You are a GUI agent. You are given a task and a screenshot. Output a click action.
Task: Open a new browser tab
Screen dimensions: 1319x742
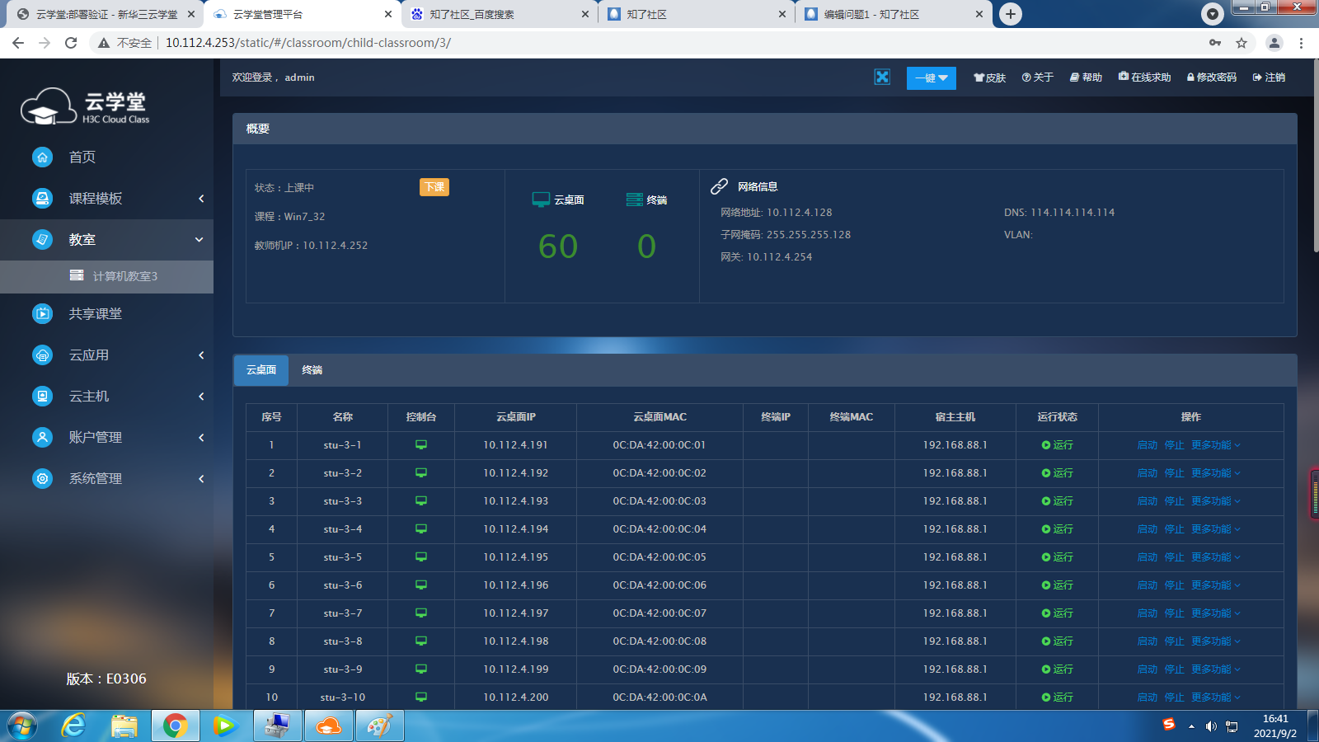point(1011,14)
